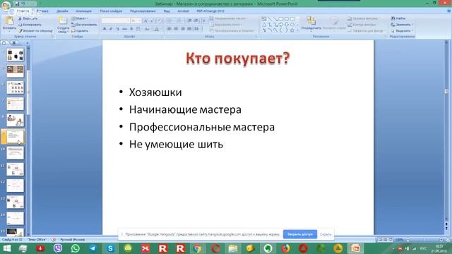Image resolution: width=452 pixels, height=254 pixels.
Task: Open Viber from the taskbar
Action: pos(58,248)
